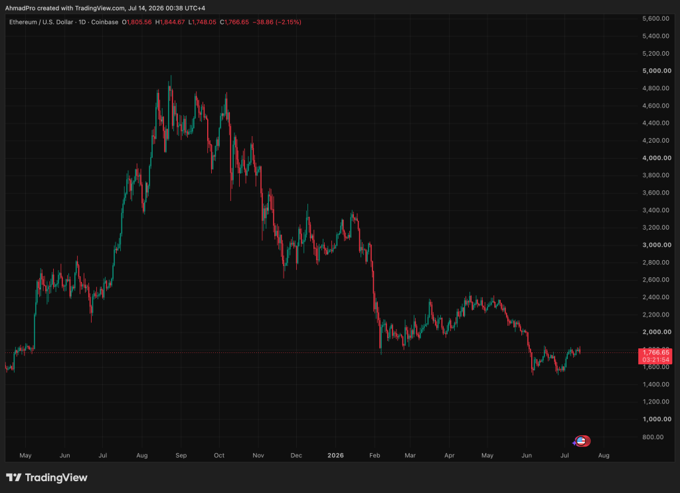Click the 1,400.00 price axis label
Screen dimensions: 680x493
click(655, 384)
